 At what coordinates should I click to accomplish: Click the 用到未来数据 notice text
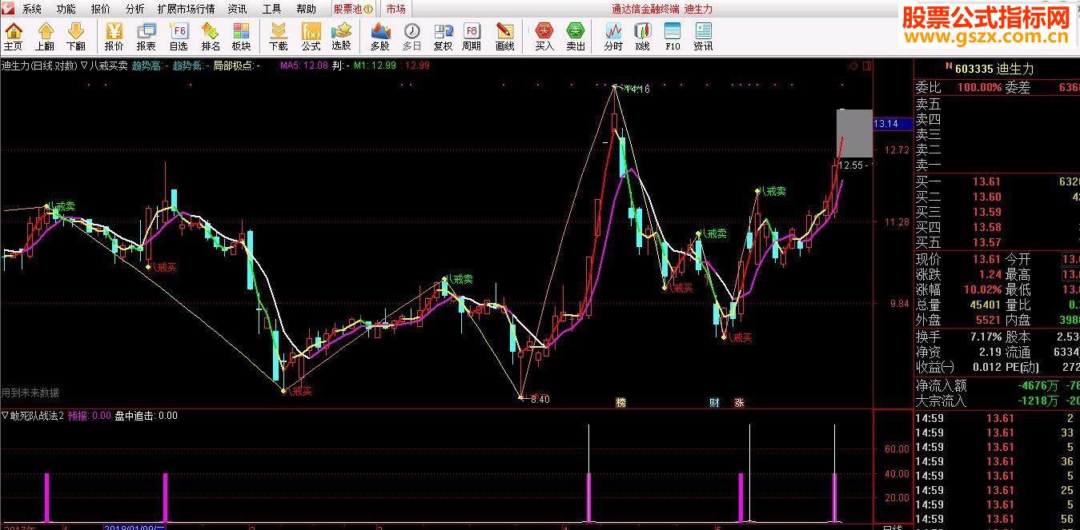pos(30,393)
